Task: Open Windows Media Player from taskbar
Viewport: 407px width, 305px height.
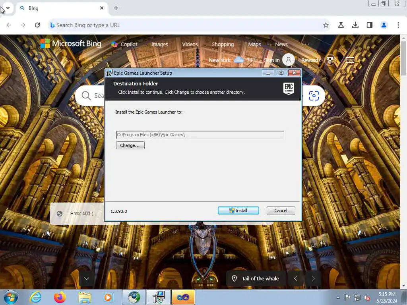Action: click(x=109, y=297)
